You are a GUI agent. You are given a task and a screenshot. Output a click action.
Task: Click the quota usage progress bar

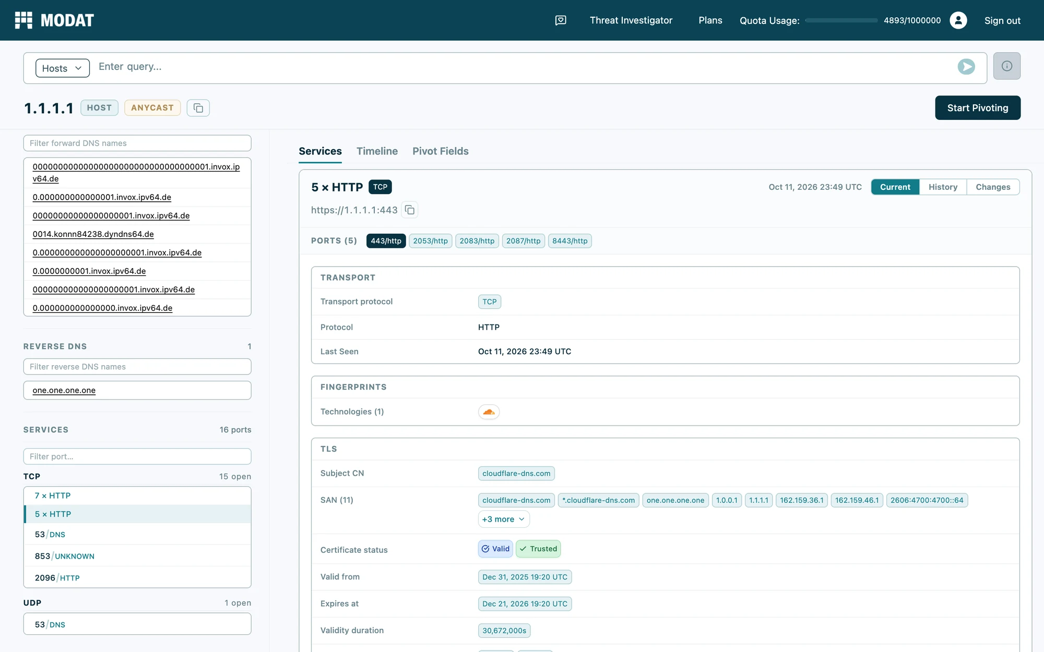pos(841,20)
